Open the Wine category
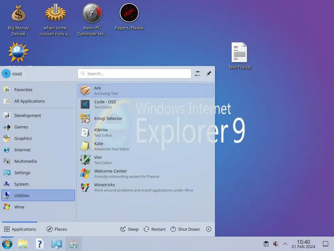This screenshot has width=334, height=251. tap(38, 207)
